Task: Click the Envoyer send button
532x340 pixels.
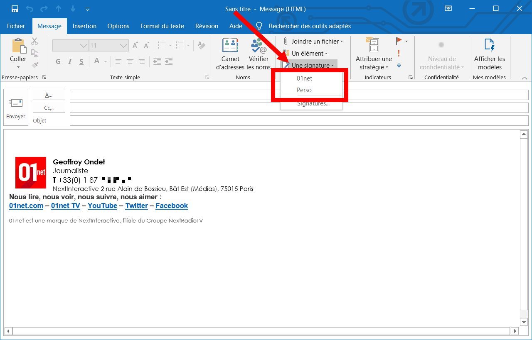Action: (x=16, y=107)
